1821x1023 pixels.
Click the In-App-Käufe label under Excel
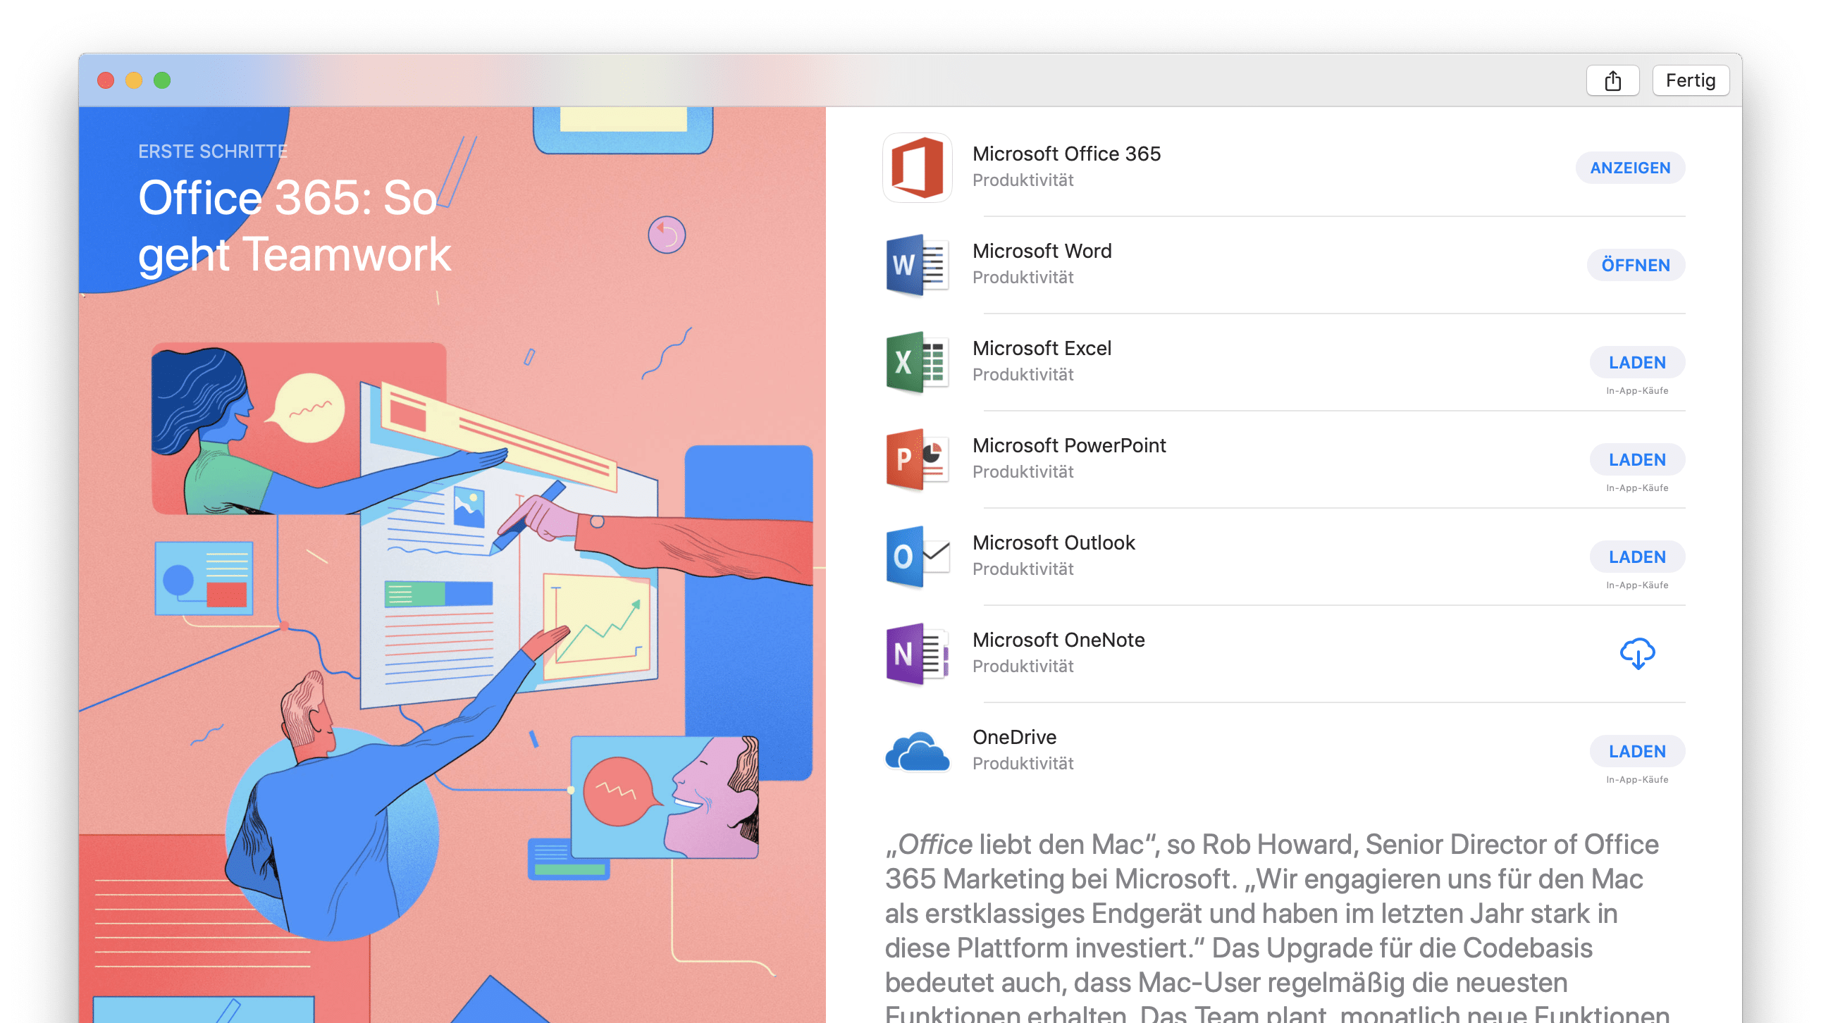click(1636, 391)
